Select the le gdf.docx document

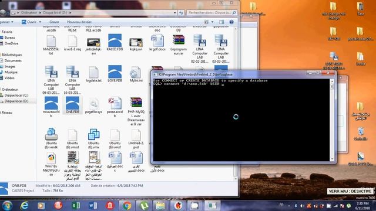[x=157, y=42]
